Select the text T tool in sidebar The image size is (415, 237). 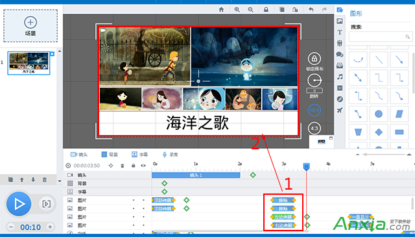click(340, 32)
